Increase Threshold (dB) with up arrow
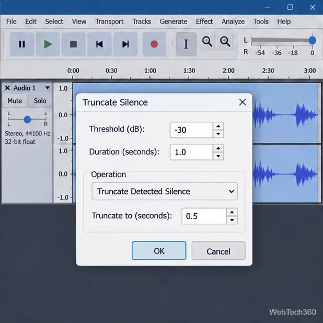The image size is (323, 323). pyautogui.click(x=218, y=126)
